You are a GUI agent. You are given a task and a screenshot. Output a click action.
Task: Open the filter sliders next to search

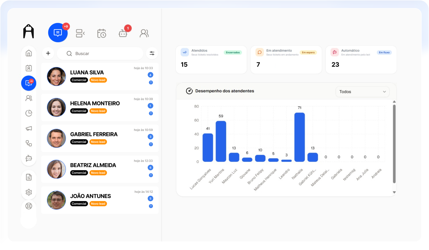click(x=152, y=53)
